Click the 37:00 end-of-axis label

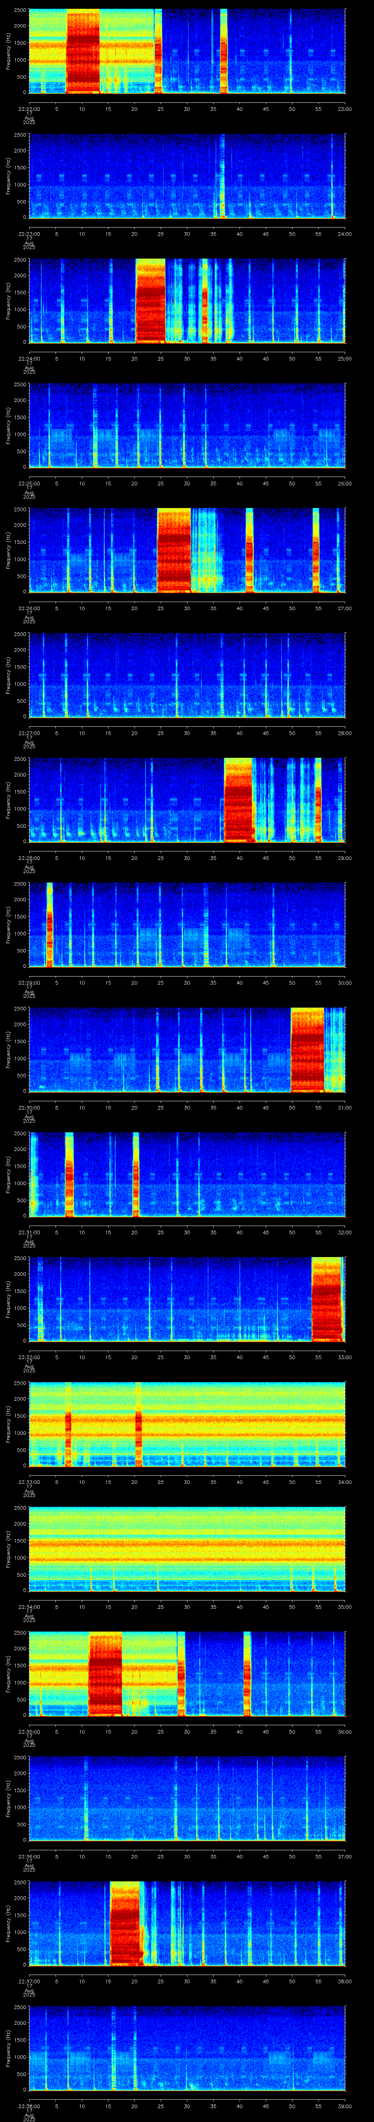click(344, 1856)
